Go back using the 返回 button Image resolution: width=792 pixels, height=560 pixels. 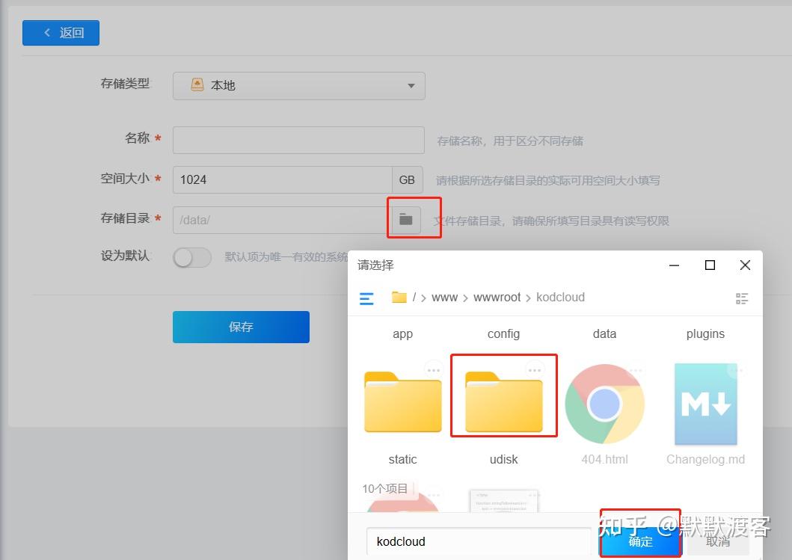pyautogui.click(x=61, y=32)
